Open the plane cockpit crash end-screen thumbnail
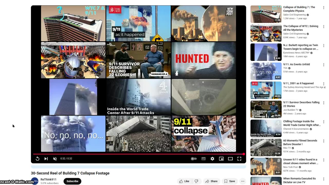Screen dimensions: 329x185 coord(73,60)
